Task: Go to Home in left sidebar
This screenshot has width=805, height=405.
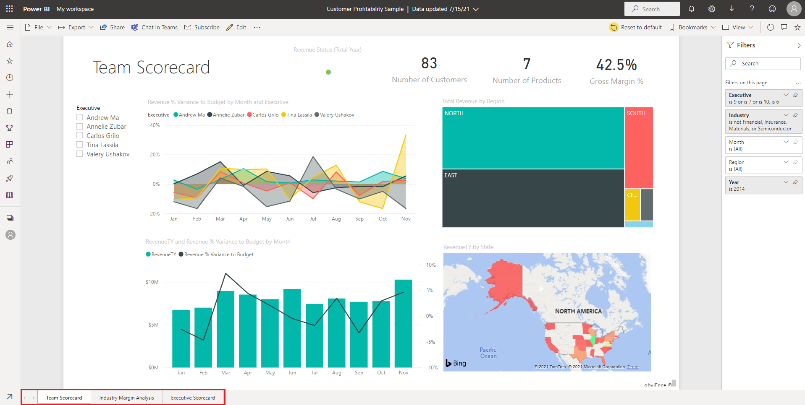Action: [10, 44]
